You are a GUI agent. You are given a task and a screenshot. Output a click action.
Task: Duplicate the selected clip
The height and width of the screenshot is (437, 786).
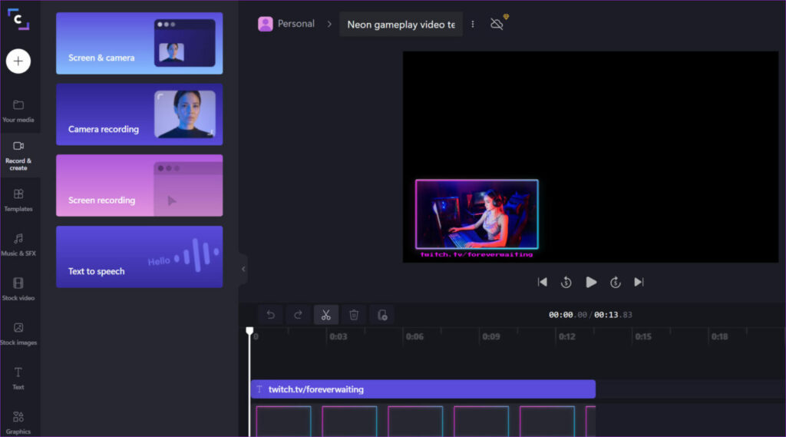tap(382, 315)
